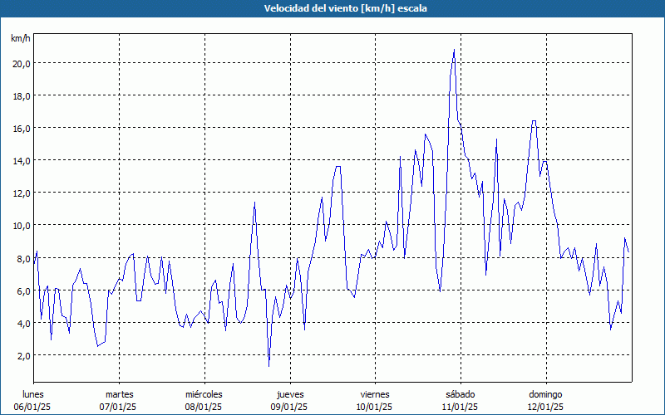Click the date 12/01/25
The image size is (665, 415).
(x=545, y=407)
